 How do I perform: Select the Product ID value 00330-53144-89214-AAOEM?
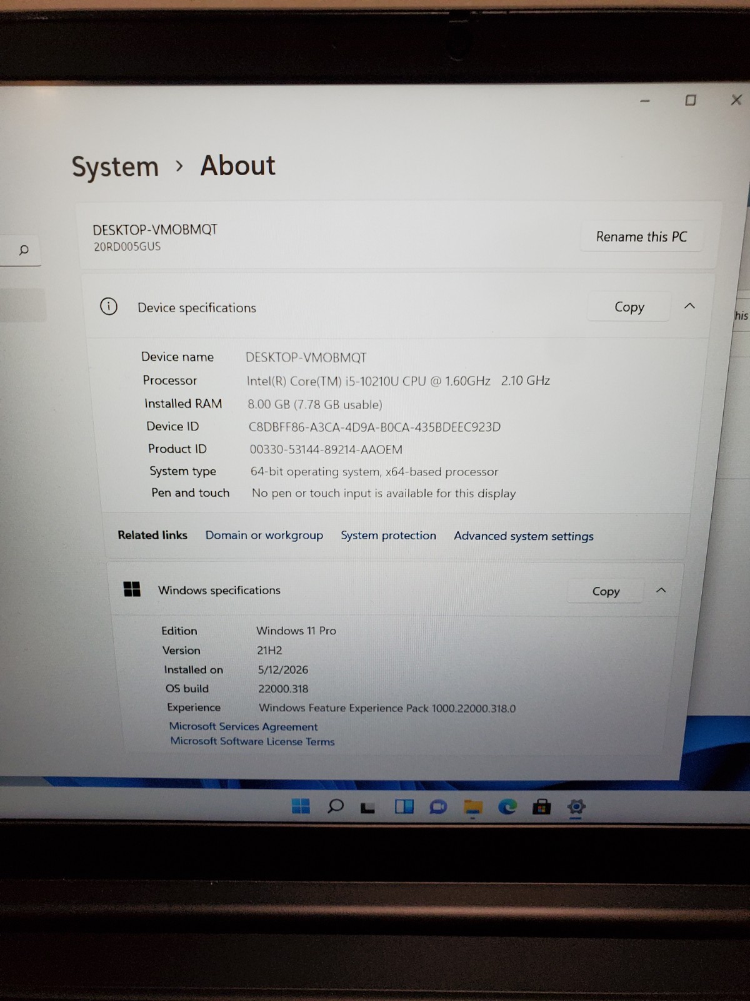(326, 449)
